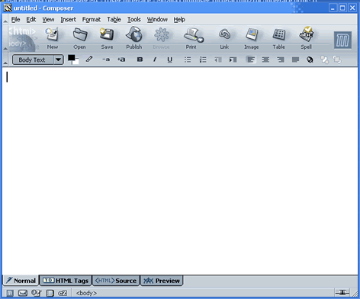Click inside the blank editing area
Screen dimensions: 360x299
click(x=180, y=171)
